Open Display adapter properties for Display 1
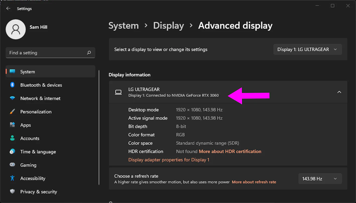The image size is (356, 203). coord(169,160)
